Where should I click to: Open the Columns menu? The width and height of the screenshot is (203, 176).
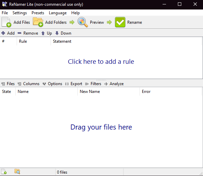[x=29, y=84]
